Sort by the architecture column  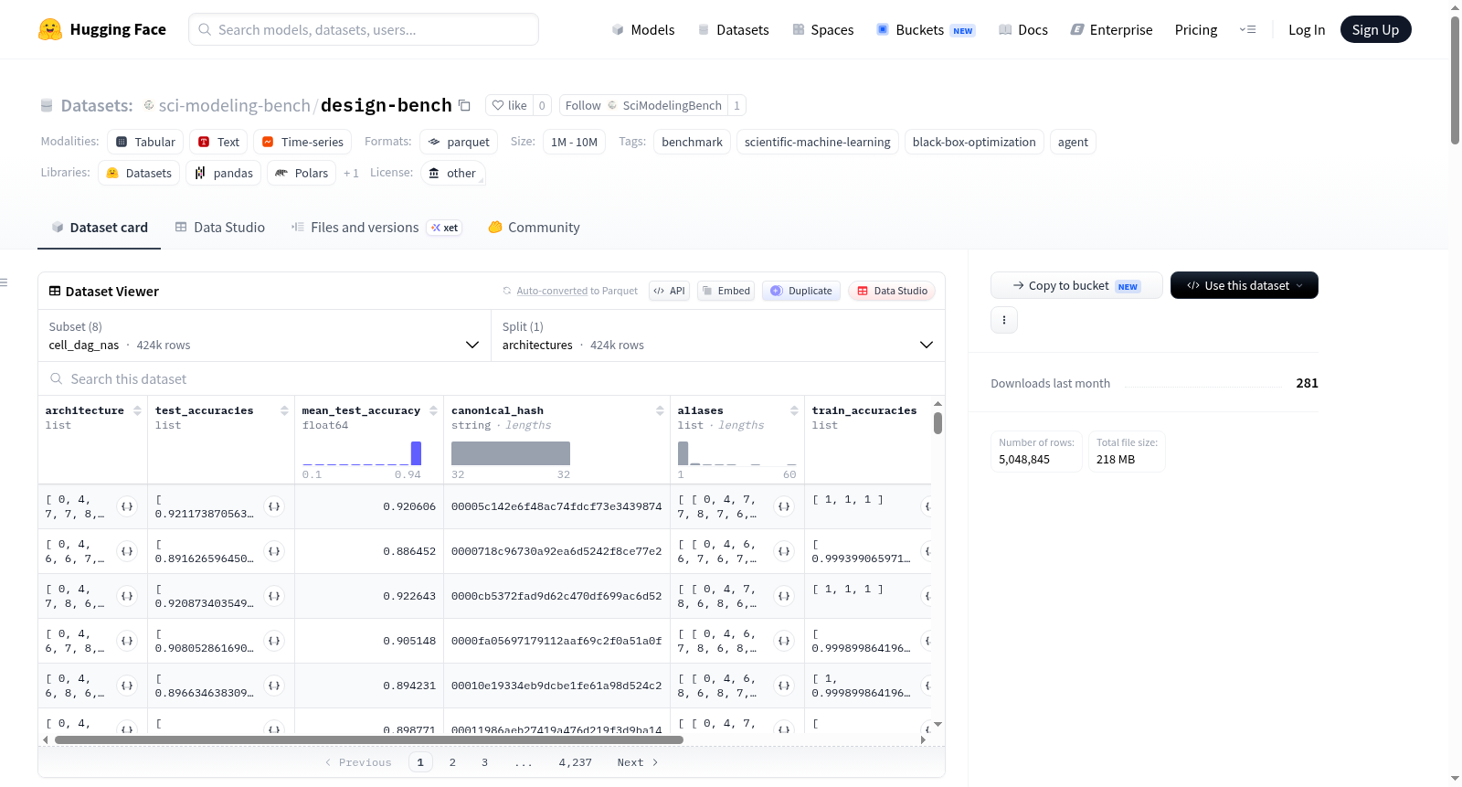(x=137, y=411)
